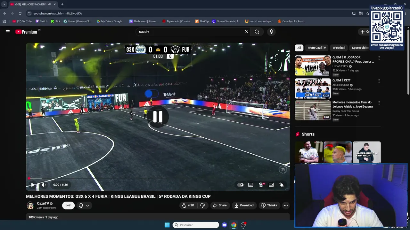Open options for QUEM É O JOGADOR video

(x=379, y=58)
